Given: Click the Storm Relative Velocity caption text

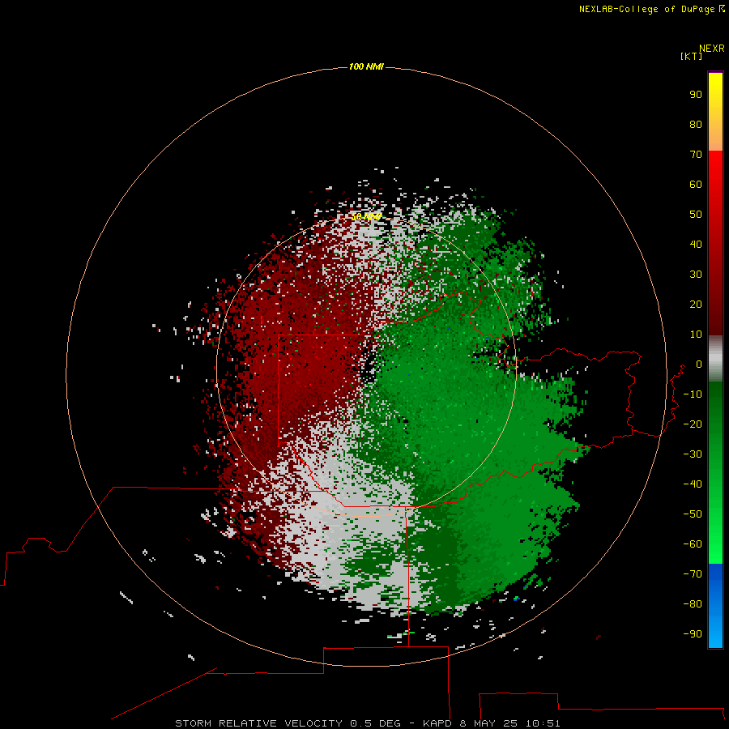Looking at the screenshot, I should pos(368,723).
